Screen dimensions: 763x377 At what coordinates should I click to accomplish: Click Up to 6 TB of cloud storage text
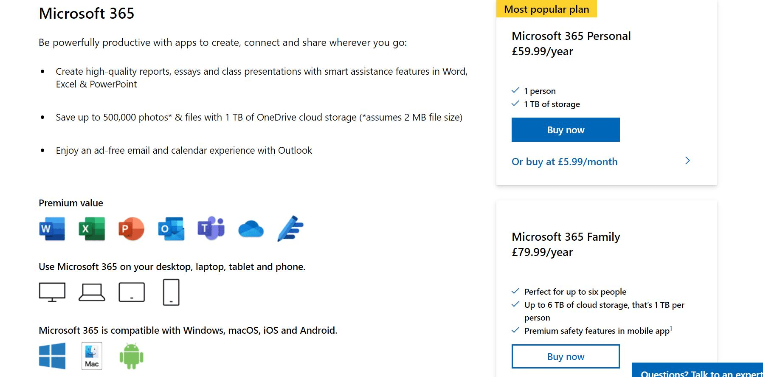(604, 311)
